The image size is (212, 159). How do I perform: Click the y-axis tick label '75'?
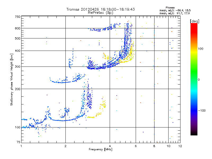(x=19, y=142)
